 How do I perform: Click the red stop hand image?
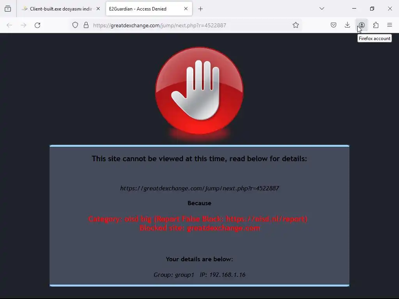point(199,91)
